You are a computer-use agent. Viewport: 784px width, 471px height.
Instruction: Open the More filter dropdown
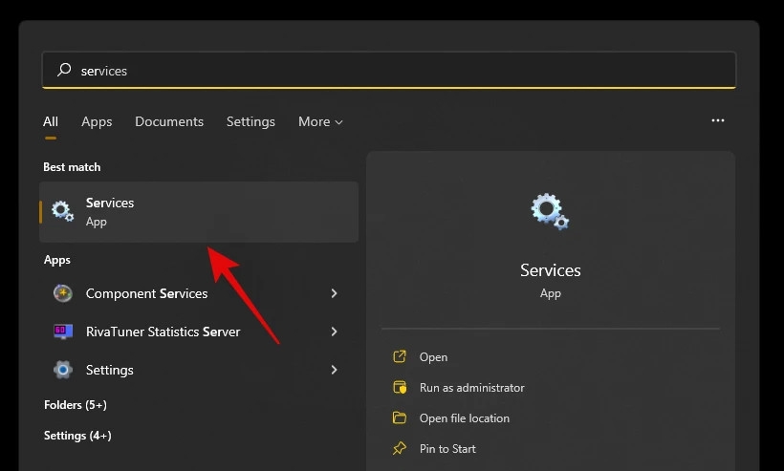[x=320, y=122]
